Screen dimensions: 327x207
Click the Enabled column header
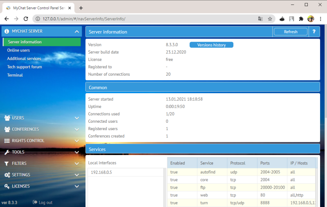[x=182, y=163]
